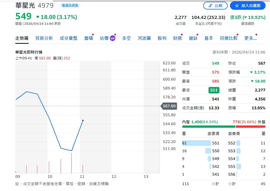Click the red 外盤 ratio bar
Image resolution: width=270 pixels, height=191 pixels.
tap(250, 127)
